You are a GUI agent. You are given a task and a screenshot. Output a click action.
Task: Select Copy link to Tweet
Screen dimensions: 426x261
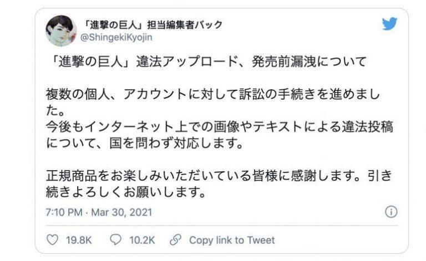click(x=231, y=240)
